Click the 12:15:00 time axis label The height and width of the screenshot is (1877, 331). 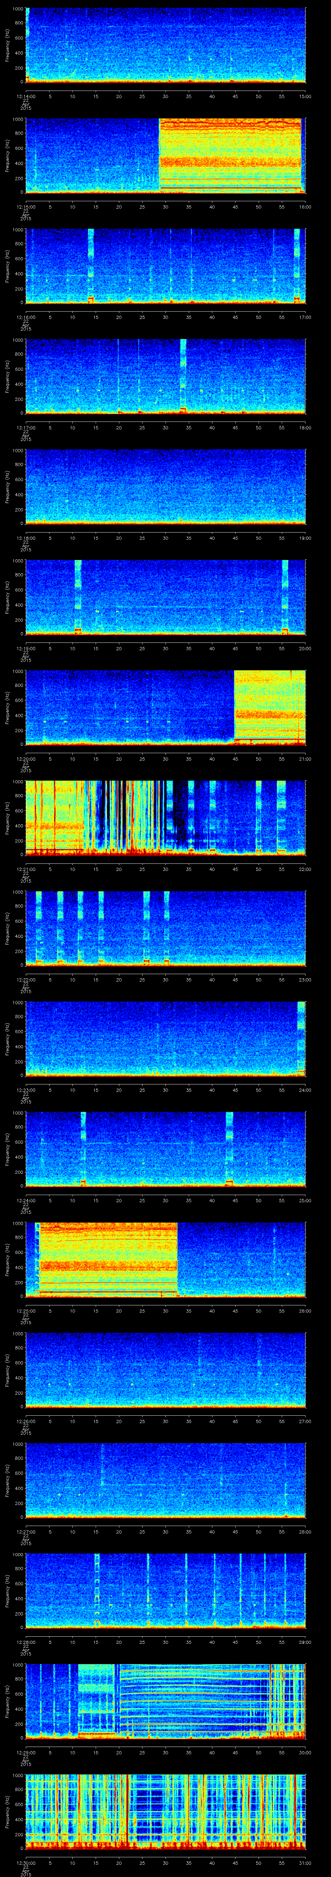(26, 207)
